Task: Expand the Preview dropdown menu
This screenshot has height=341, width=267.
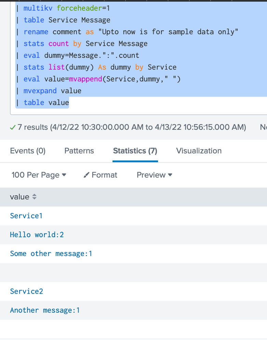Action: point(154,175)
